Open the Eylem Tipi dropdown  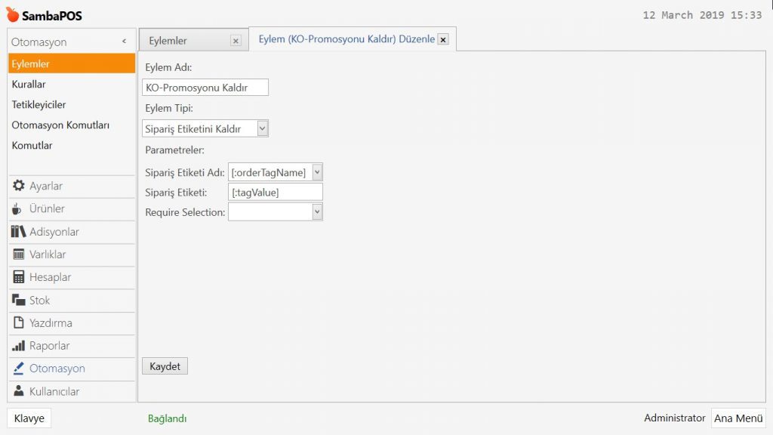pyautogui.click(x=262, y=128)
